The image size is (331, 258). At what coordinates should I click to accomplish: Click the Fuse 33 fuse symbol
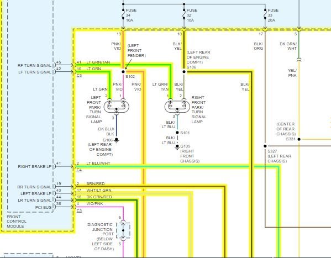click(265, 14)
